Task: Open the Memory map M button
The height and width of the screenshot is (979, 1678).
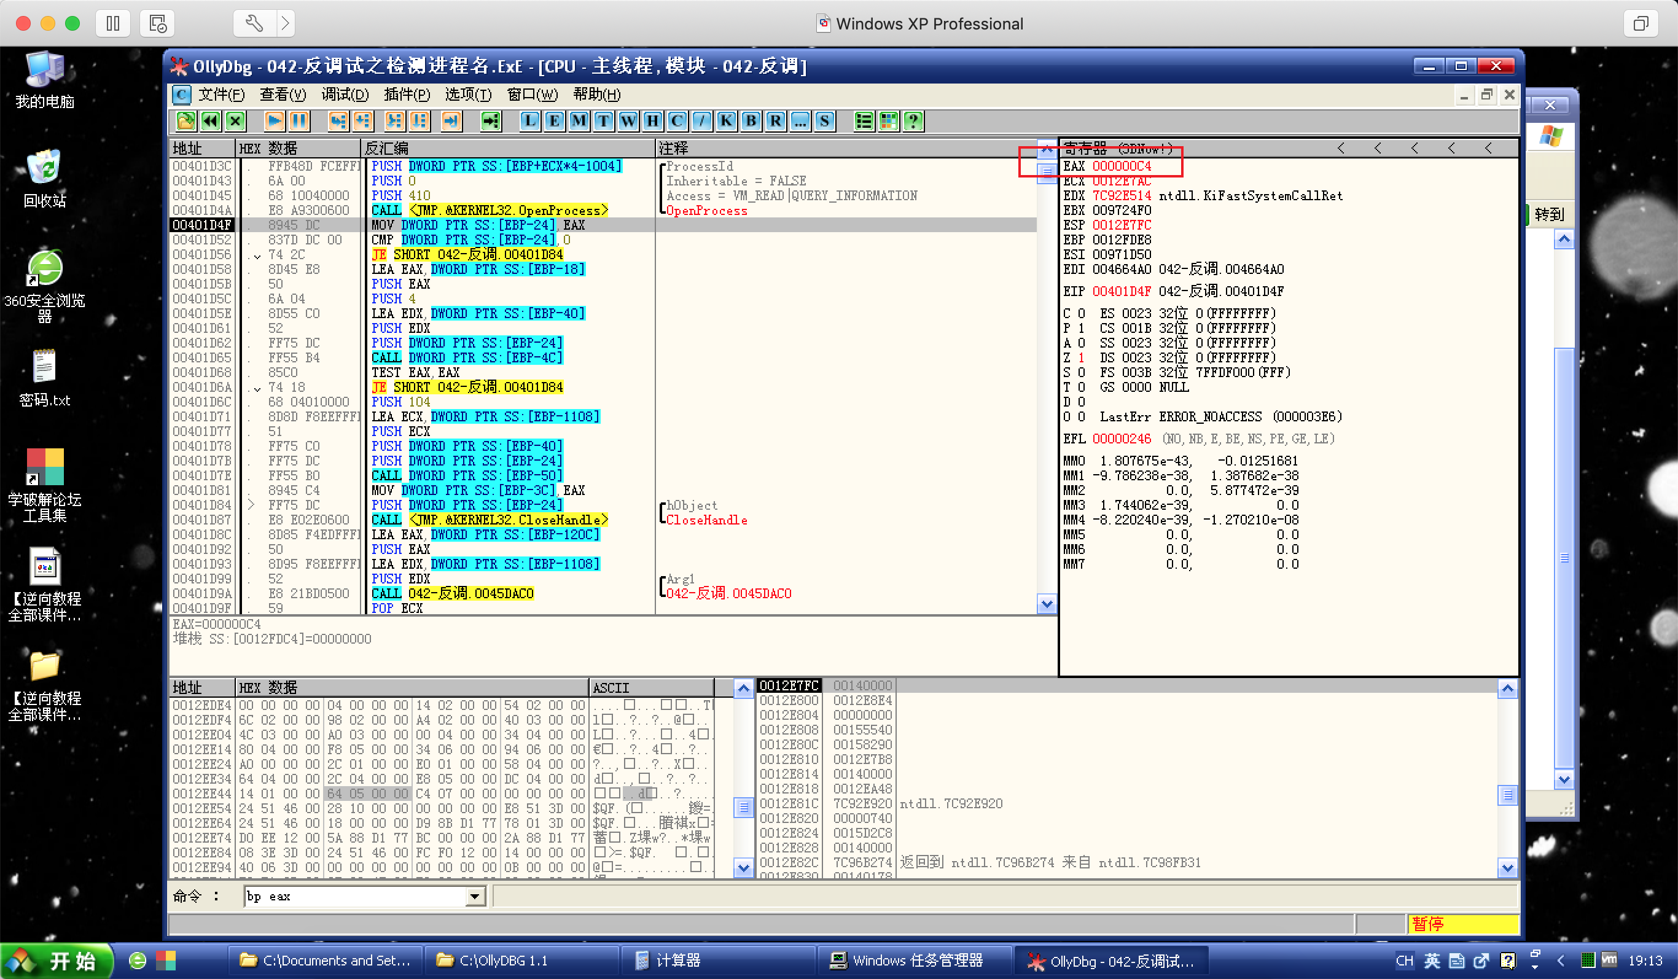Action: click(x=579, y=121)
